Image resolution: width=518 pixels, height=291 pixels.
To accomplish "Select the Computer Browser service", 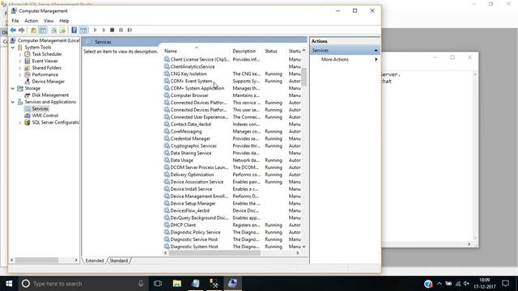I will point(189,95).
